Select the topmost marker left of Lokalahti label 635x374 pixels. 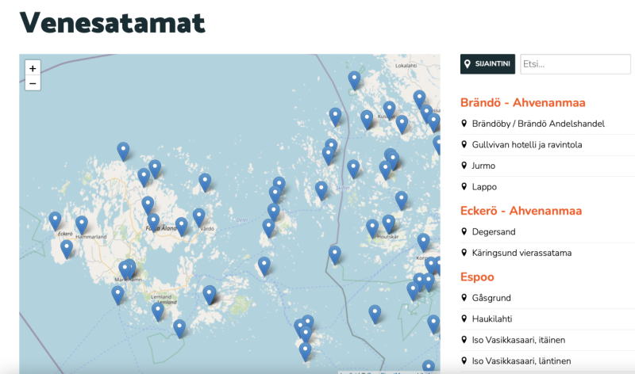click(354, 79)
